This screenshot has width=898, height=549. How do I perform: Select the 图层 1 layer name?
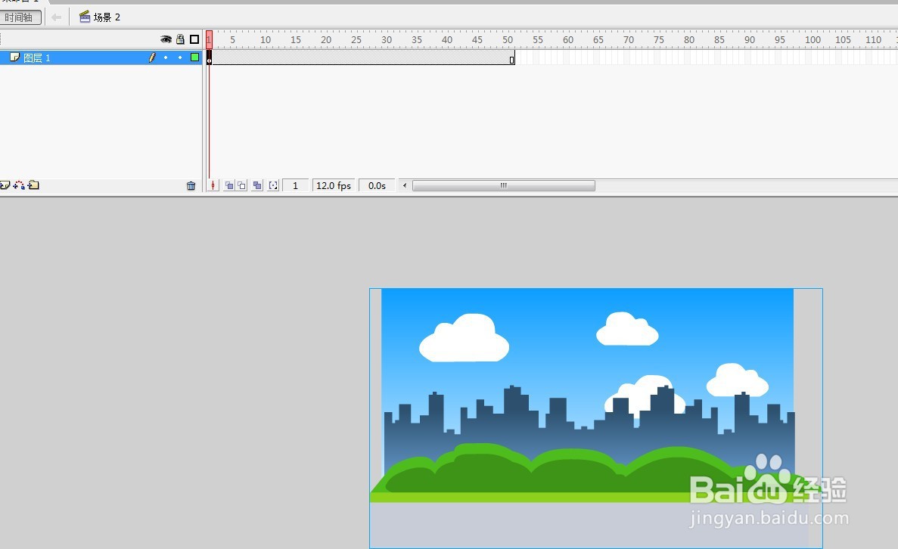[x=36, y=57]
